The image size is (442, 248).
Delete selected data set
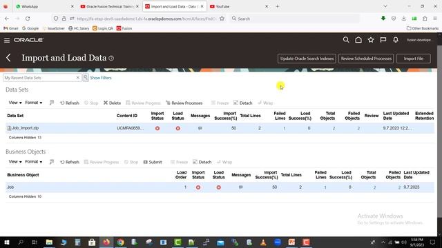point(112,103)
